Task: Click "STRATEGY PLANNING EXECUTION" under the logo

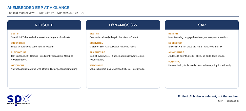Action: tap(18, 104)
